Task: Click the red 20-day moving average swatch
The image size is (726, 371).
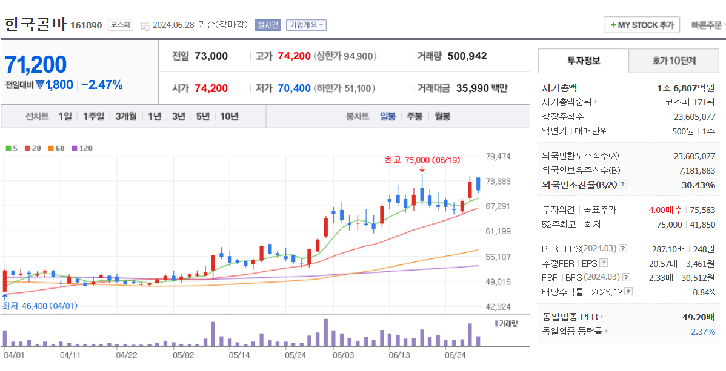Action: 27,148
